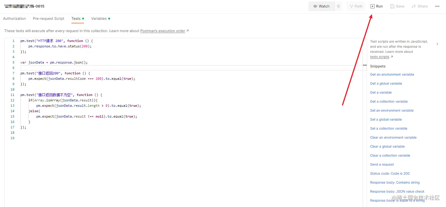Click code line containing jsonData.resultCode === 200
Image resolution: width=446 pixels, height=207 pixels.
pyautogui.click(x=82, y=79)
